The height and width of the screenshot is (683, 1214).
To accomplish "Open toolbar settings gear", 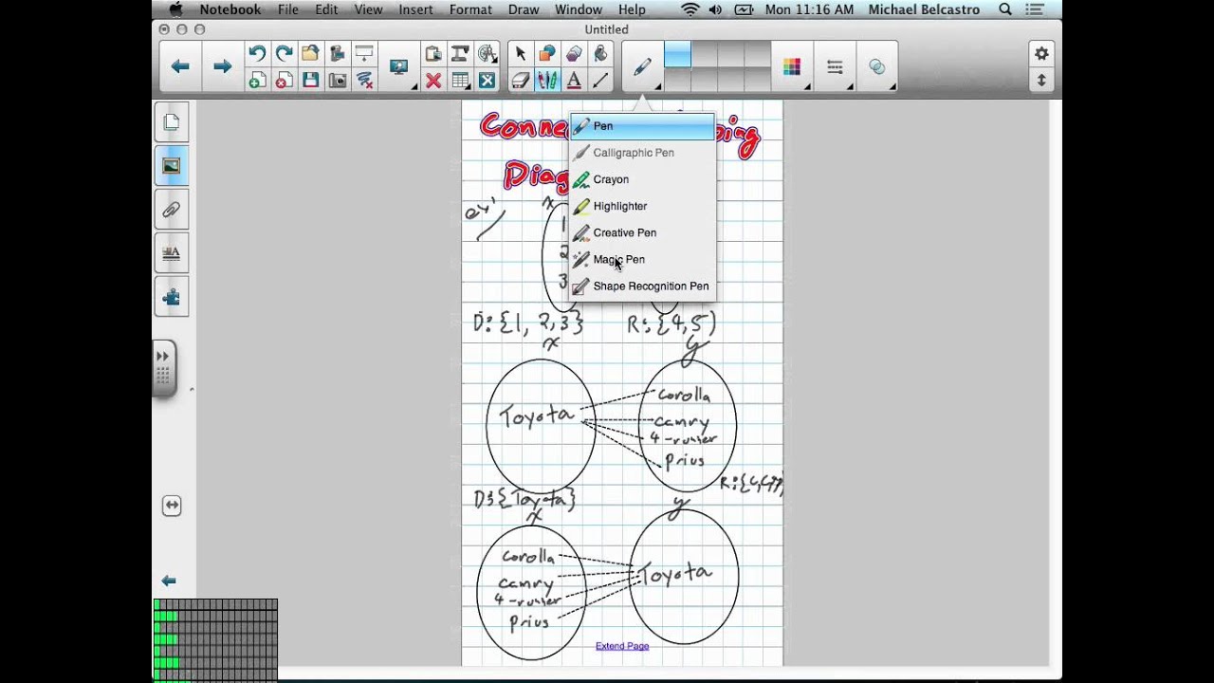I will [x=1041, y=54].
